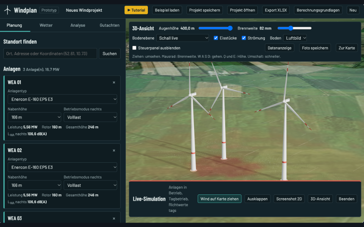Open the Bodenebene Schall live dropdown
Image resolution: width=364 pixels, height=227 pixels.
(182, 38)
